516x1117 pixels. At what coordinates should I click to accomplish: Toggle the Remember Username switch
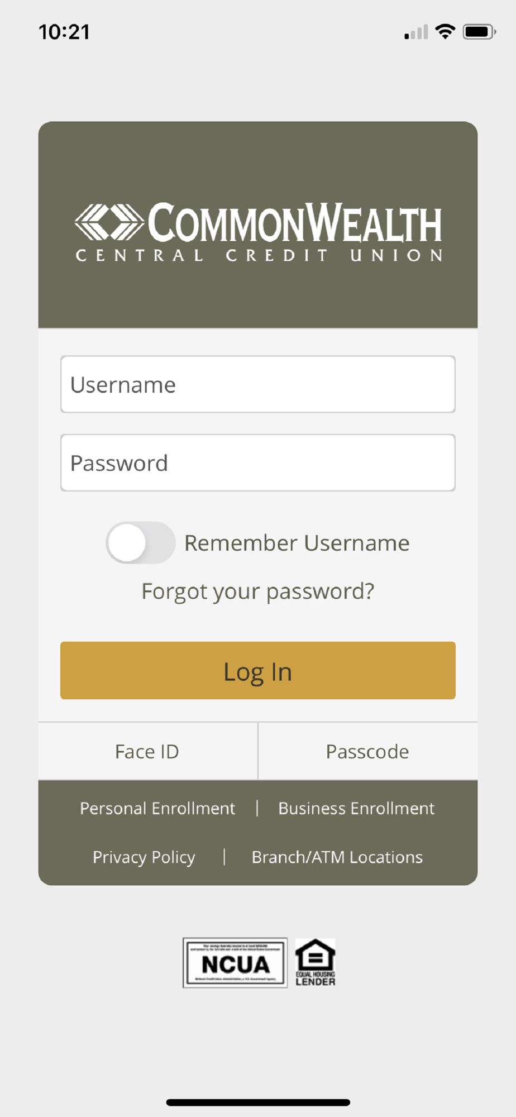141,542
